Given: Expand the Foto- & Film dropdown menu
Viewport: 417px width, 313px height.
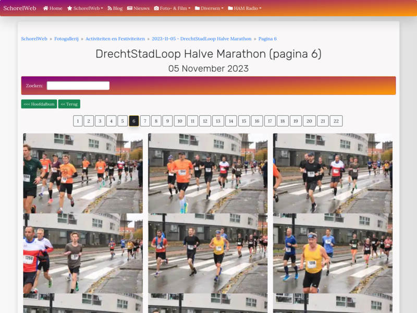Looking at the screenshot, I should point(173,8).
